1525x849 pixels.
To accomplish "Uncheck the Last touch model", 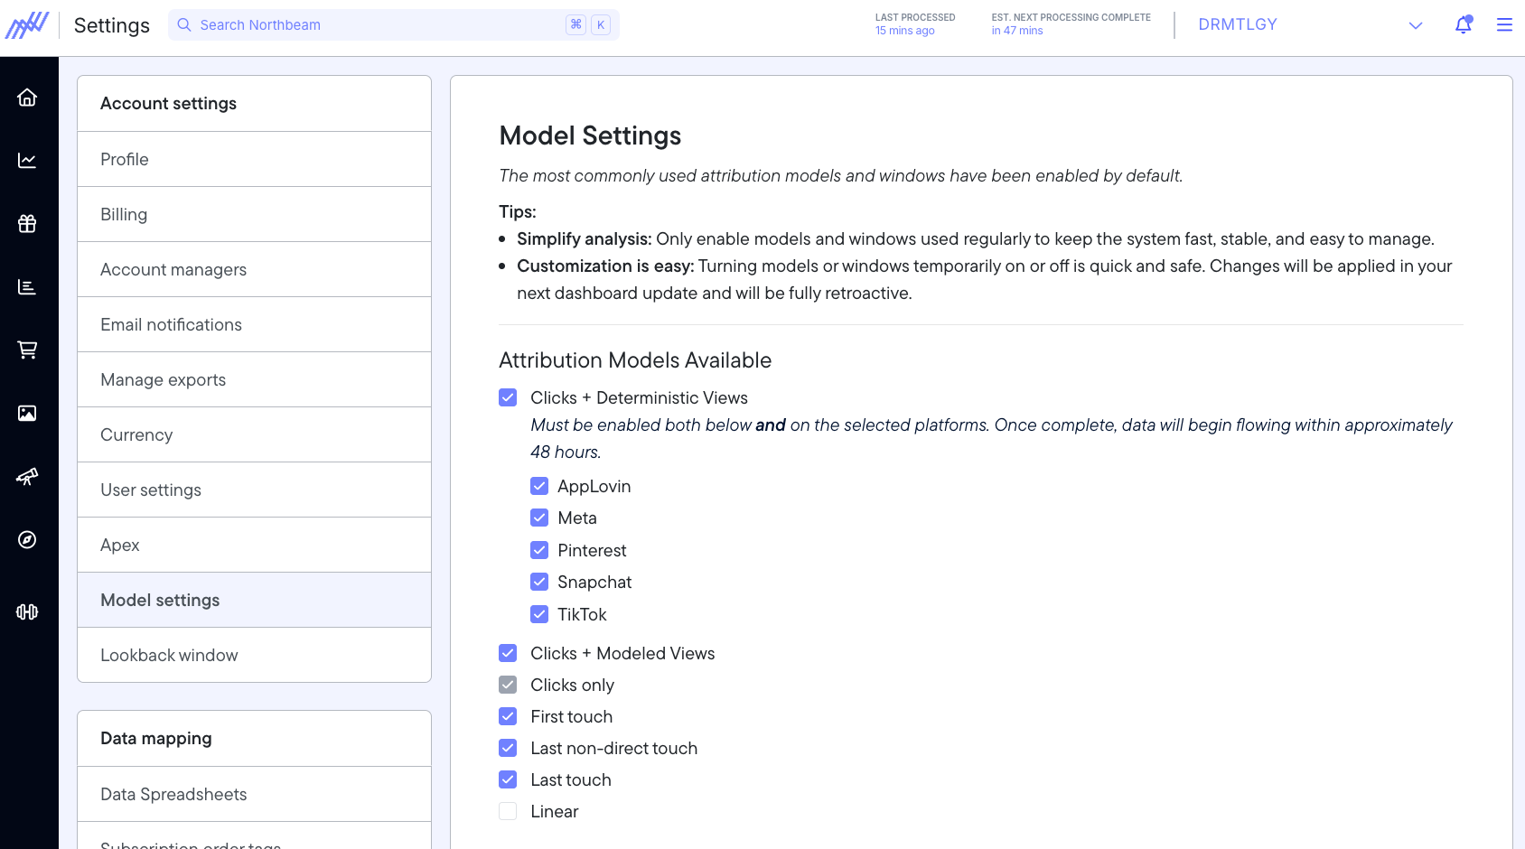I will click(x=508, y=779).
